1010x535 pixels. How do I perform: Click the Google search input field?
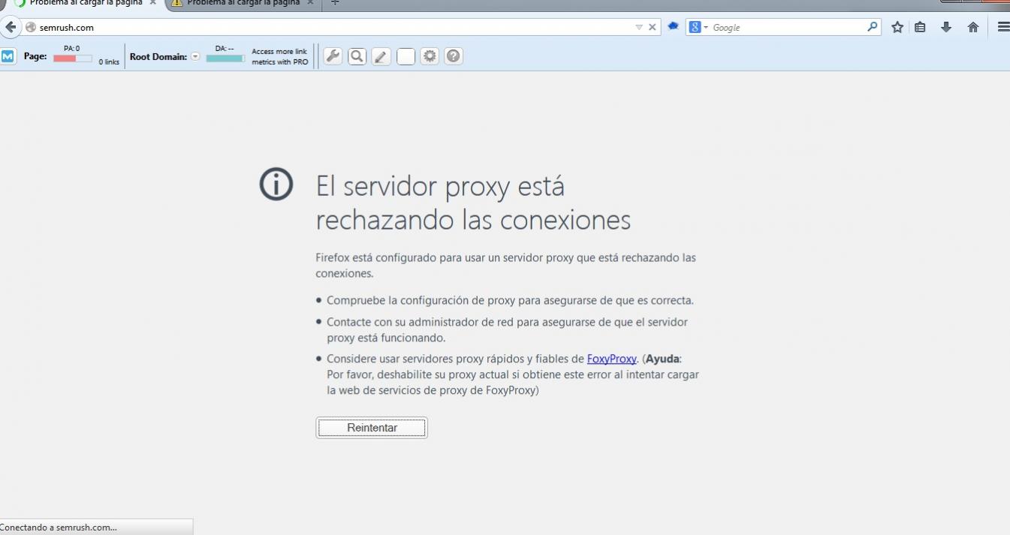(x=787, y=27)
